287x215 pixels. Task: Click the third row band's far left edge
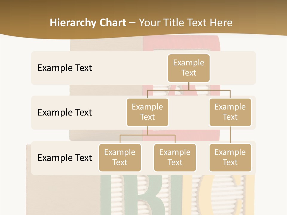(x=33, y=158)
